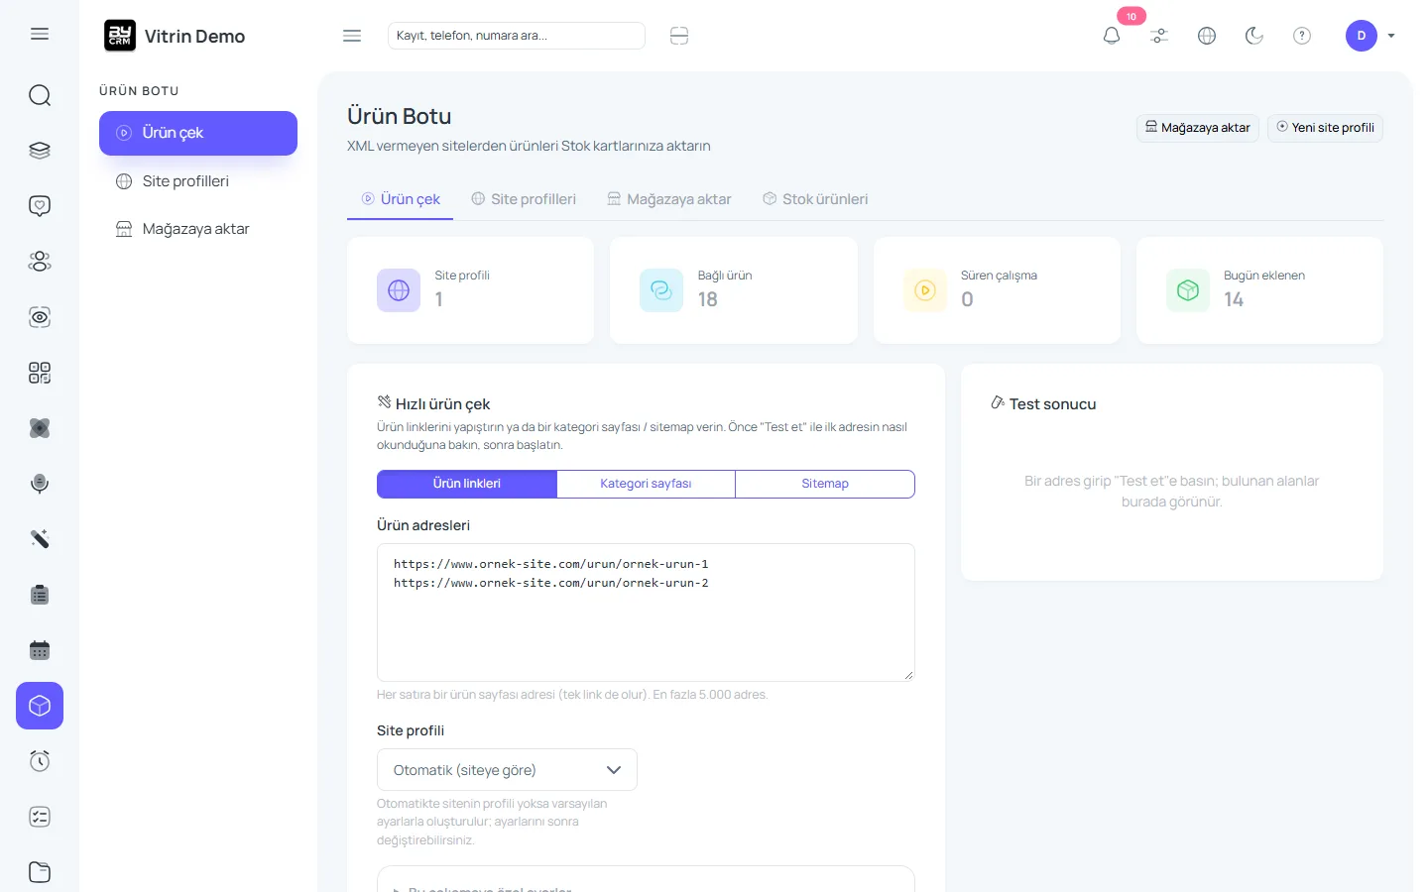
Task: Select Mağazaya aktar in the side menu
Action: click(198, 229)
